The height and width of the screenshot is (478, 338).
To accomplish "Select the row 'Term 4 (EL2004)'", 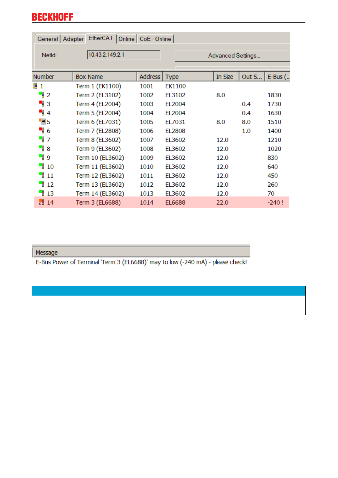I will (x=161, y=104).
